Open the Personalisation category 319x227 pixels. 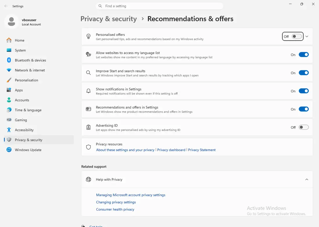[39, 80]
